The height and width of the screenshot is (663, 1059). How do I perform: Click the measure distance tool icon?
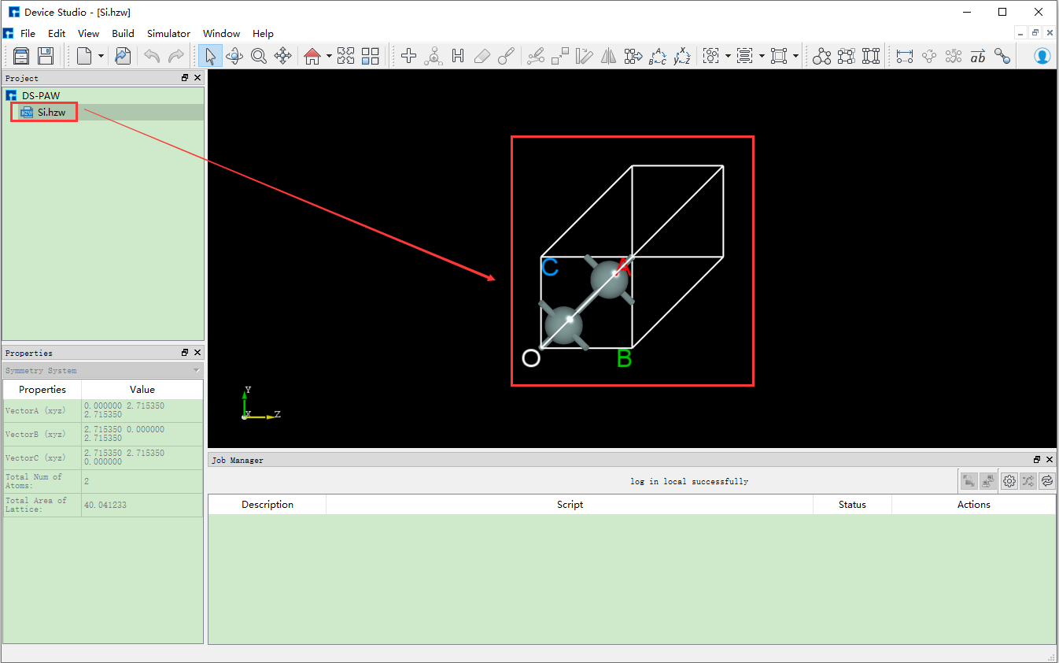click(905, 56)
